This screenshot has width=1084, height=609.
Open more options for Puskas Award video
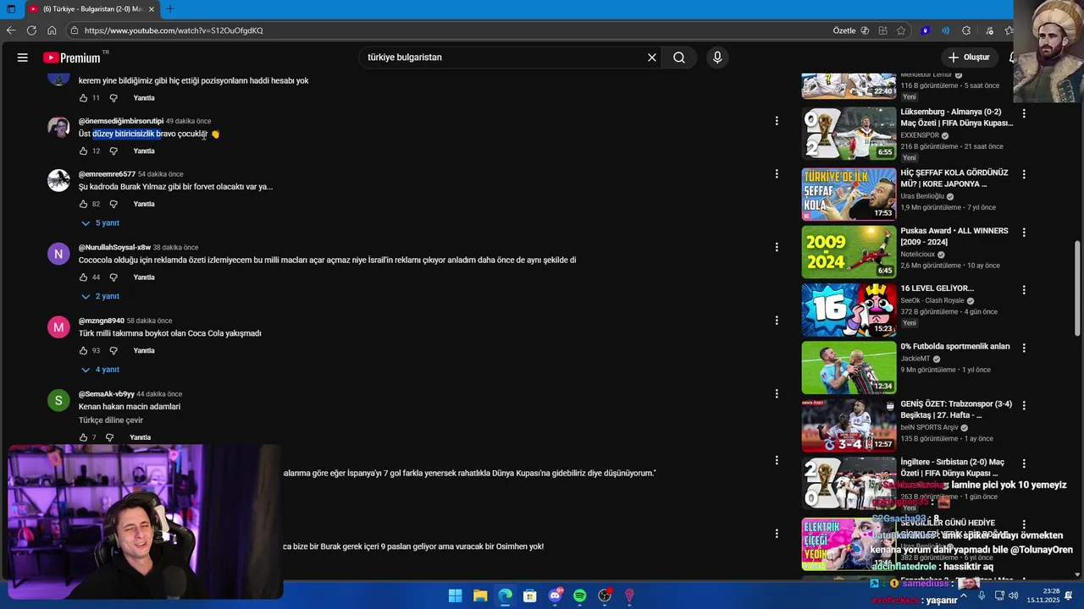coord(1024,232)
